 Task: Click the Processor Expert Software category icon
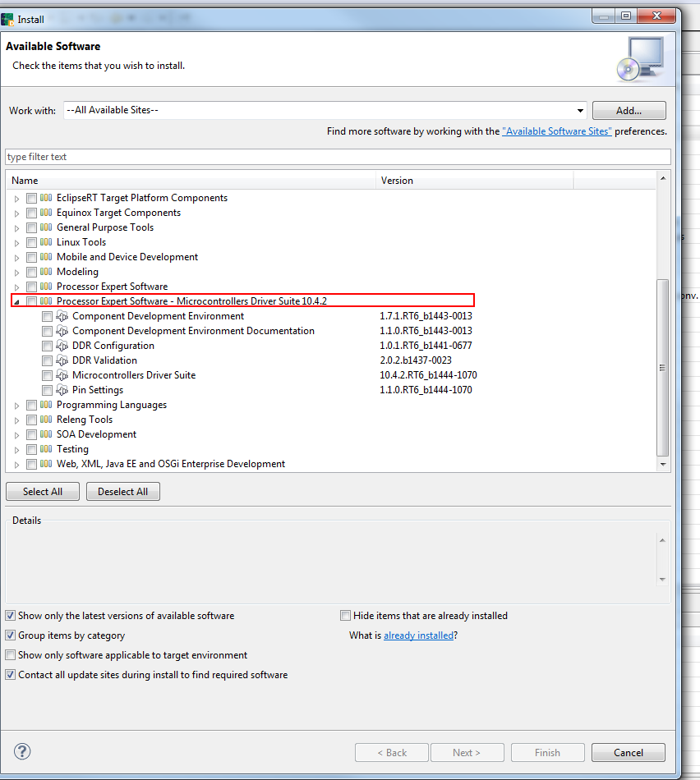coord(46,287)
